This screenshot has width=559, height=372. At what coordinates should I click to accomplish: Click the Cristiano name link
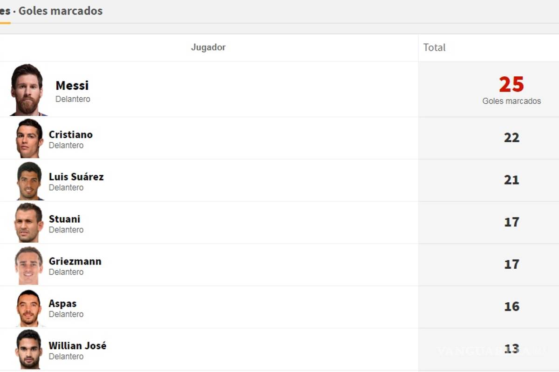71,134
